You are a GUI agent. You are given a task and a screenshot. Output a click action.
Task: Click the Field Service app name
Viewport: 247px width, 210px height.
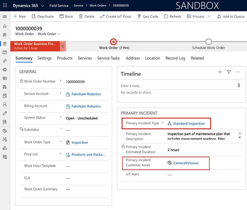59,6
